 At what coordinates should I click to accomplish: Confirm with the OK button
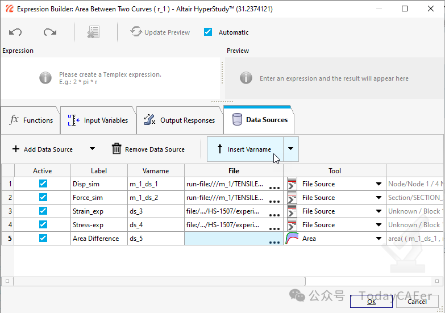pyautogui.click(x=371, y=302)
